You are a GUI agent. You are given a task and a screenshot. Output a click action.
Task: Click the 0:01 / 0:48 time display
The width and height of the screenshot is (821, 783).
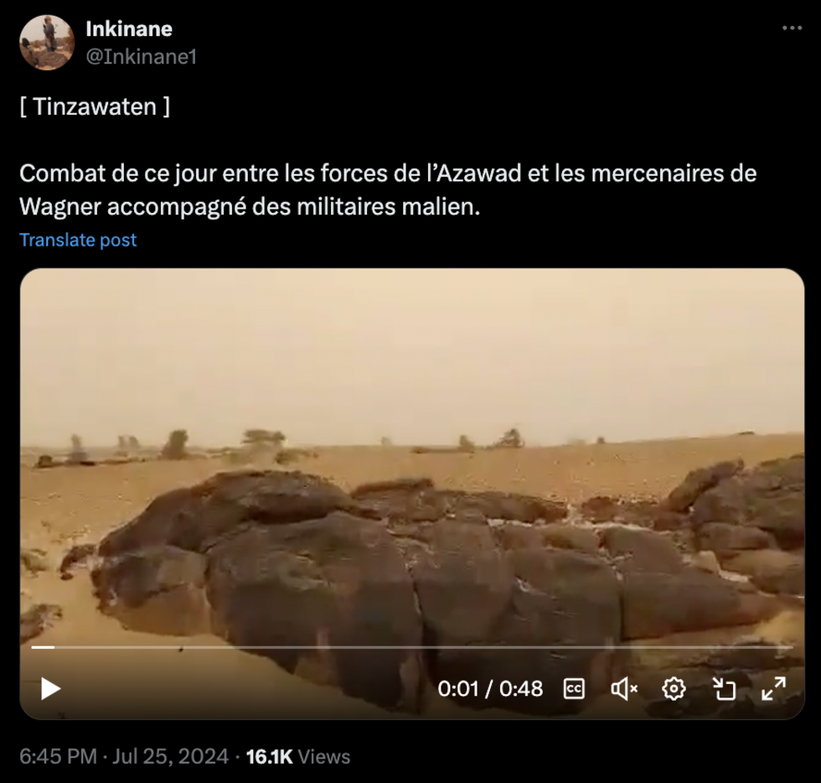coord(490,688)
